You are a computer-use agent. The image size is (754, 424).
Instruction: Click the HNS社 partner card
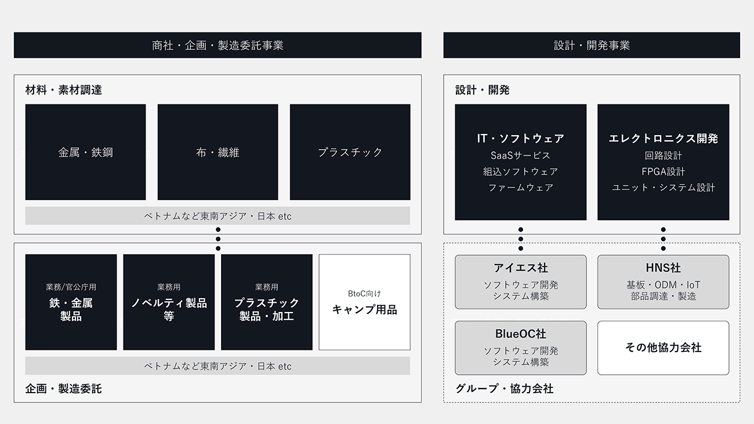663,281
